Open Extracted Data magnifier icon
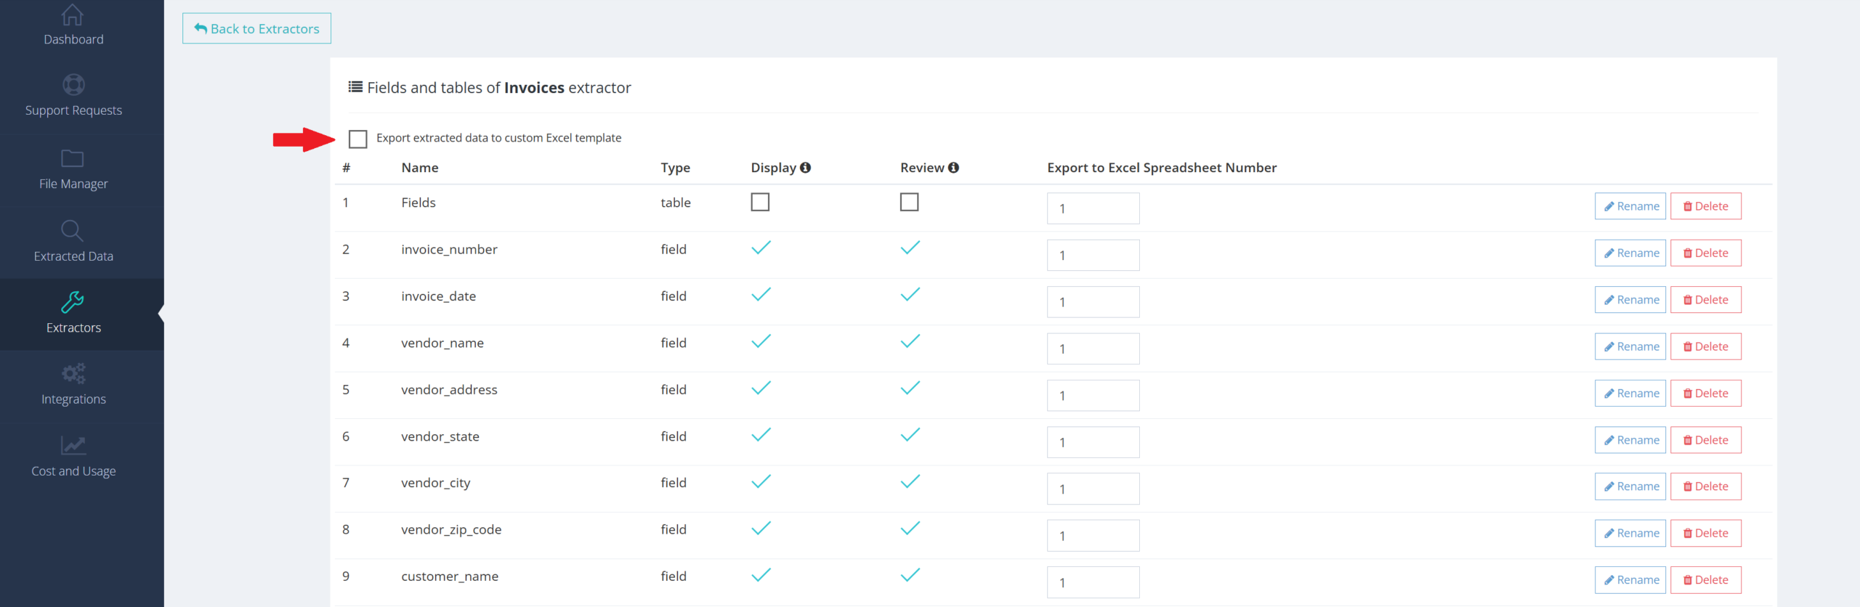 point(73,231)
